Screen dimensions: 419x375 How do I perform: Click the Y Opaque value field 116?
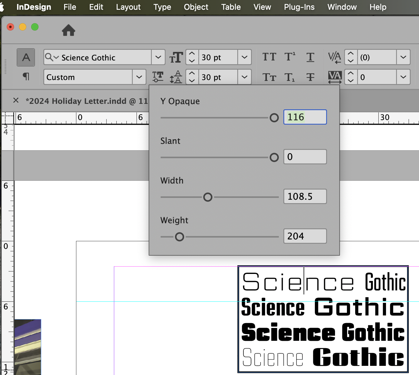(x=305, y=117)
